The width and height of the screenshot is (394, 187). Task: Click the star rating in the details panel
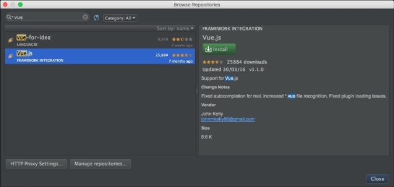click(212, 62)
